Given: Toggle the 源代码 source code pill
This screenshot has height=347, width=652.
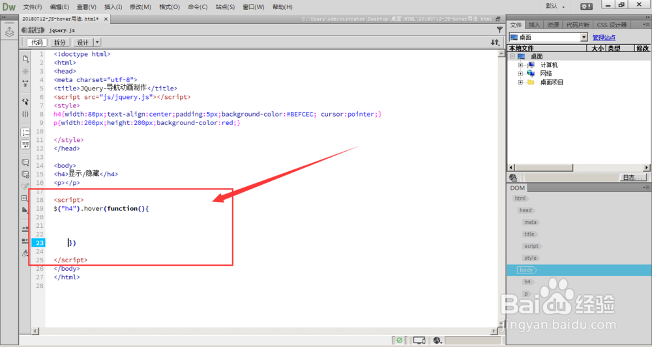Looking at the screenshot, I should [x=33, y=30].
